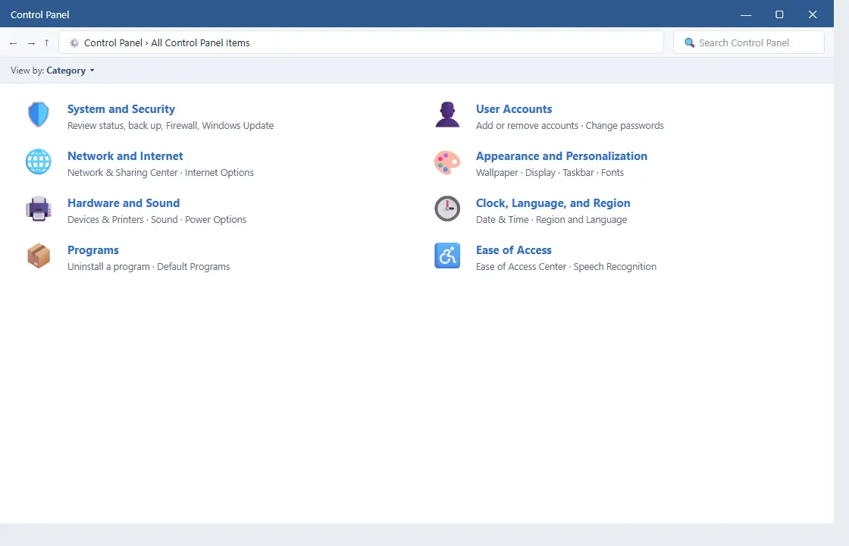Open System and Security shield icon
The width and height of the screenshot is (849, 546).
(x=39, y=115)
